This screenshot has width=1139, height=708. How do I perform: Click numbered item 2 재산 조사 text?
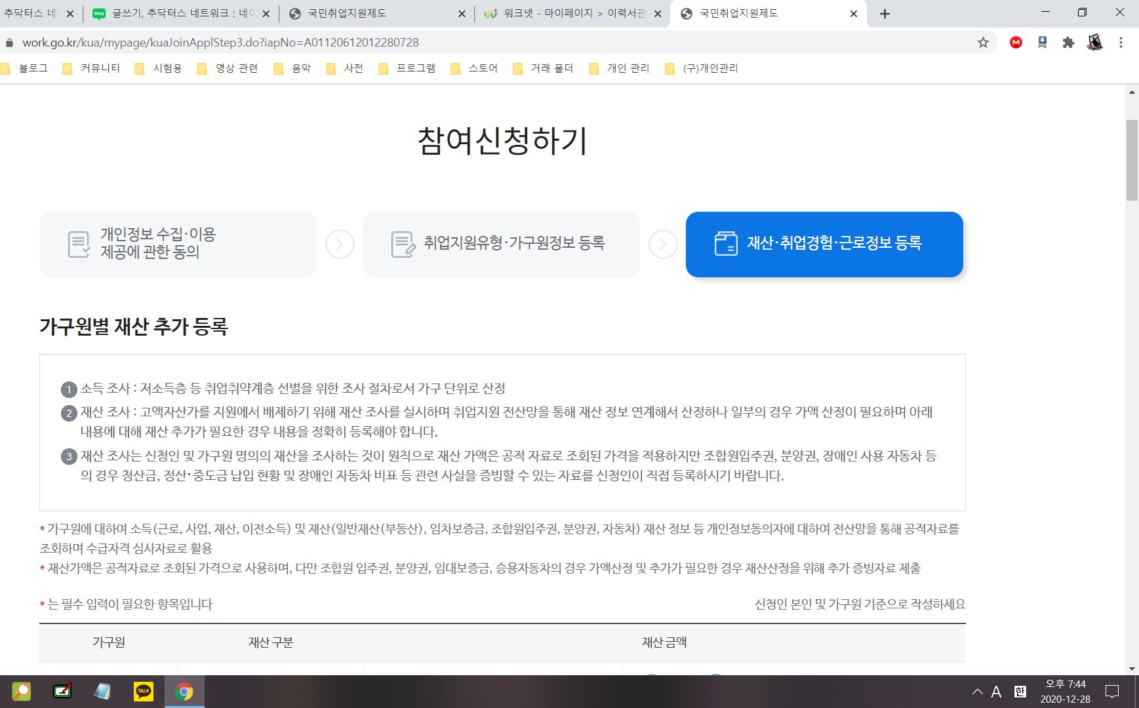(x=506, y=422)
